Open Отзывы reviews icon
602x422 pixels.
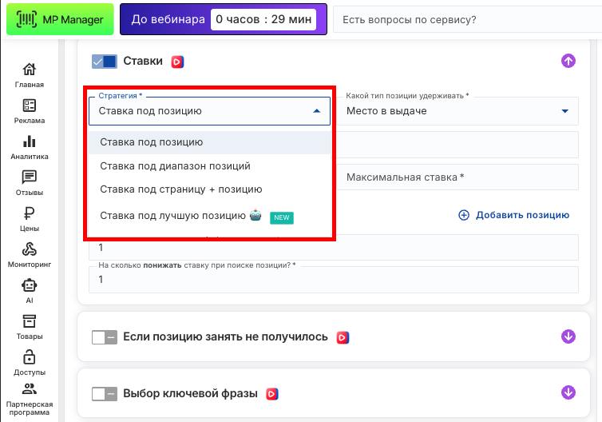[x=30, y=183]
